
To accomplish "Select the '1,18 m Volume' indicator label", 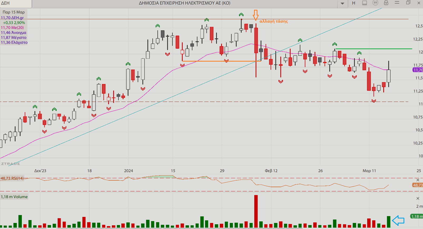I will [14, 197].
